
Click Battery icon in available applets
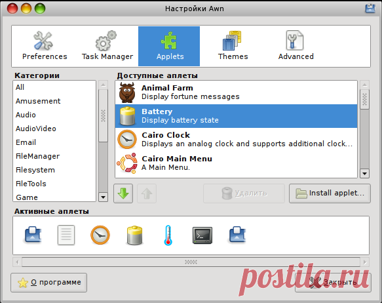pos(127,116)
